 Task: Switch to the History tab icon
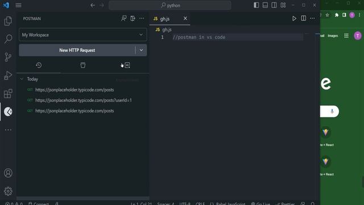39,65
